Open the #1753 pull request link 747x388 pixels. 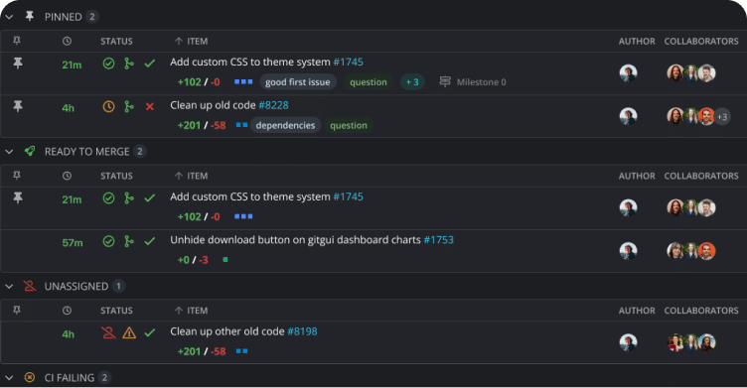[x=438, y=240]
